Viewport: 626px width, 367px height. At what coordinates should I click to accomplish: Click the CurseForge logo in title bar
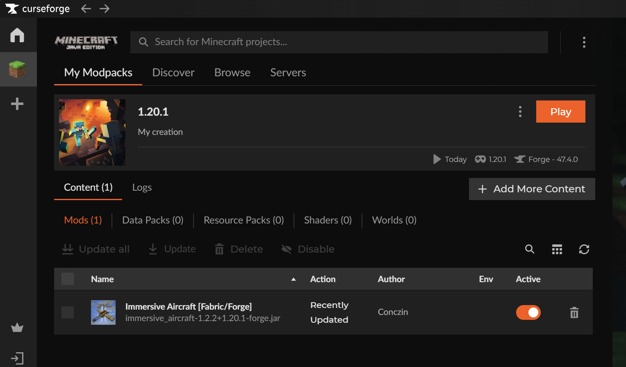click(x=37, y=9)
